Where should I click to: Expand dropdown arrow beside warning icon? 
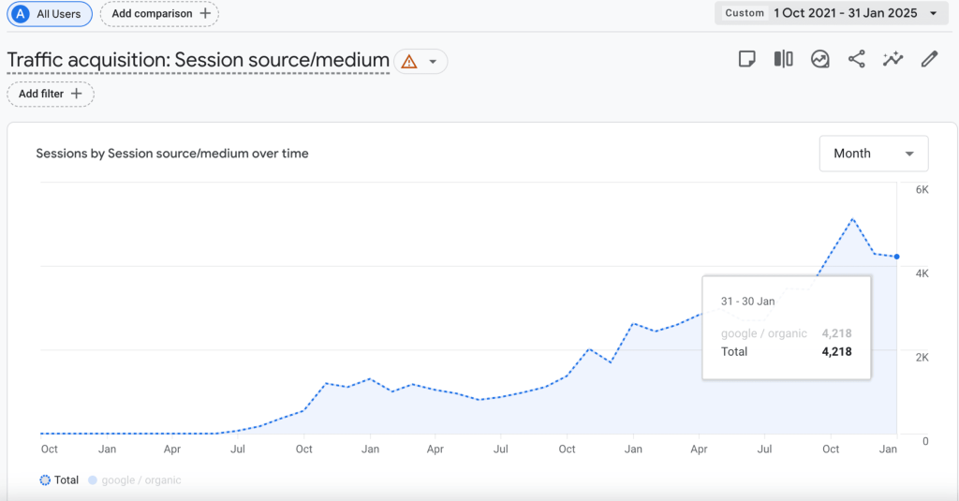(433, 62)
